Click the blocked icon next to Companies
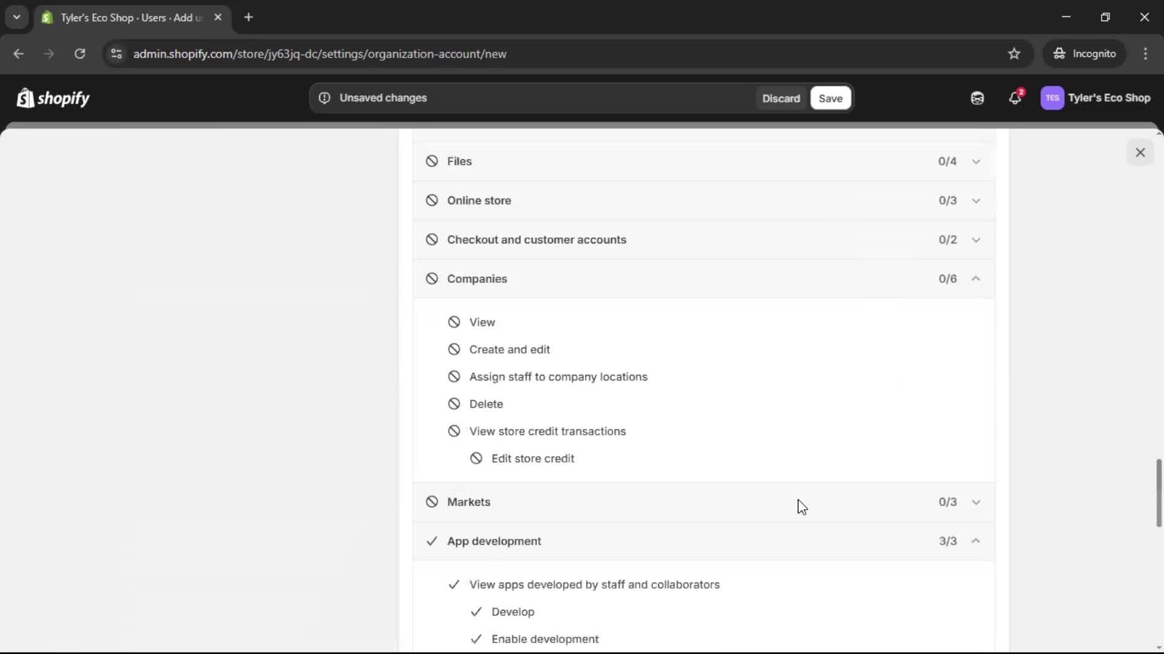The image size is (1164, 654). pos(432,278)
